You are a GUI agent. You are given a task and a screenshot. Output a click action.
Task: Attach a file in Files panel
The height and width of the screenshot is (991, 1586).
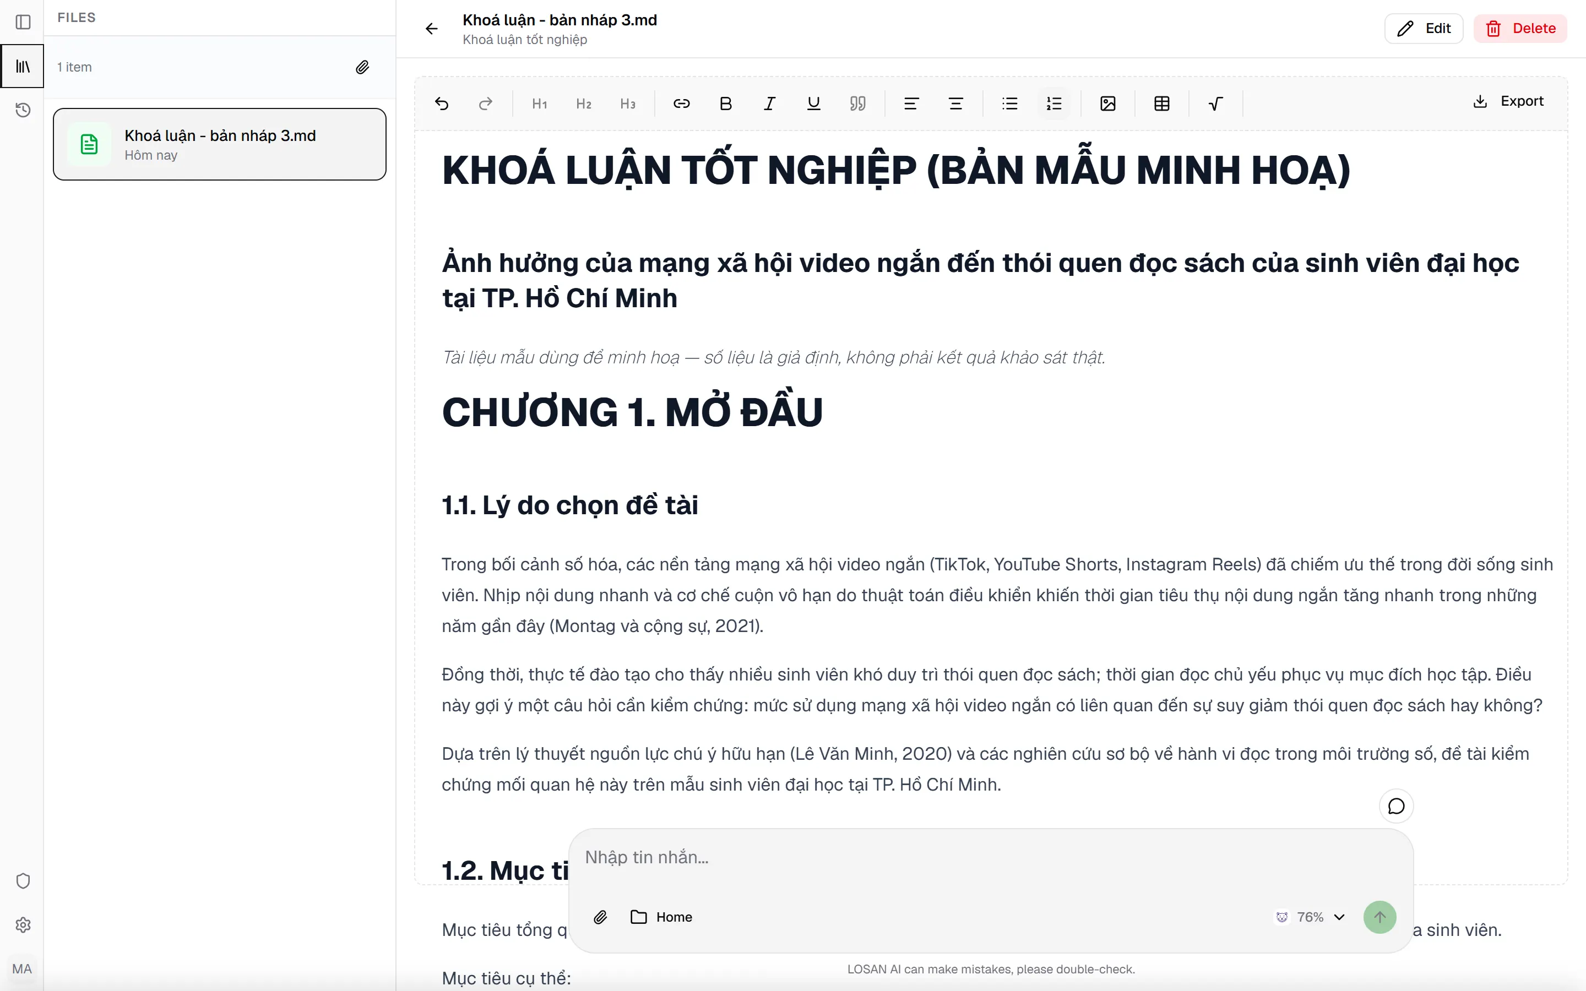point(362,67)
